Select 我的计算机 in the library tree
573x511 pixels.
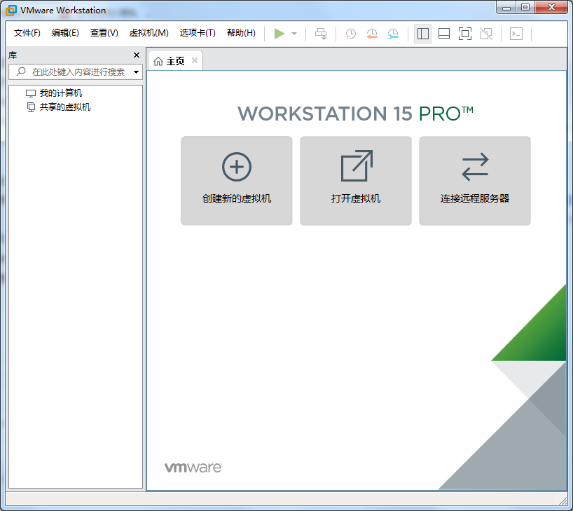pyautogui.click(x=54, y=93)
